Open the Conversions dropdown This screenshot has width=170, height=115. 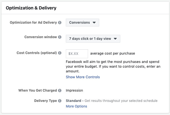tap(82, 23)
